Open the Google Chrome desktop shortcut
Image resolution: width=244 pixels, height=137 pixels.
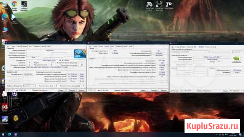14,6
